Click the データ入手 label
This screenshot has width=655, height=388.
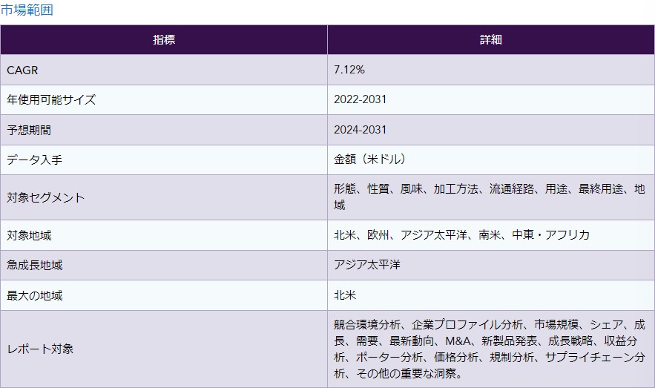[35, 160]
